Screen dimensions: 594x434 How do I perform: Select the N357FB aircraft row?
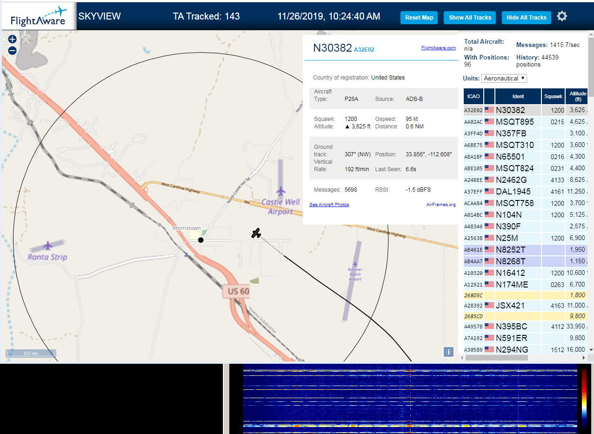point(526,134)
